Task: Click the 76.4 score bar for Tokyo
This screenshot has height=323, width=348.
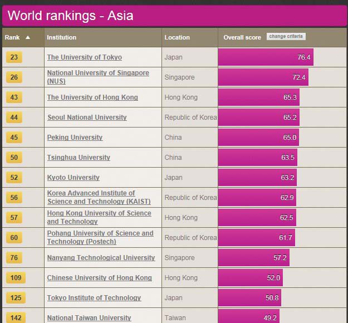Action: click(x=266, y=57)
